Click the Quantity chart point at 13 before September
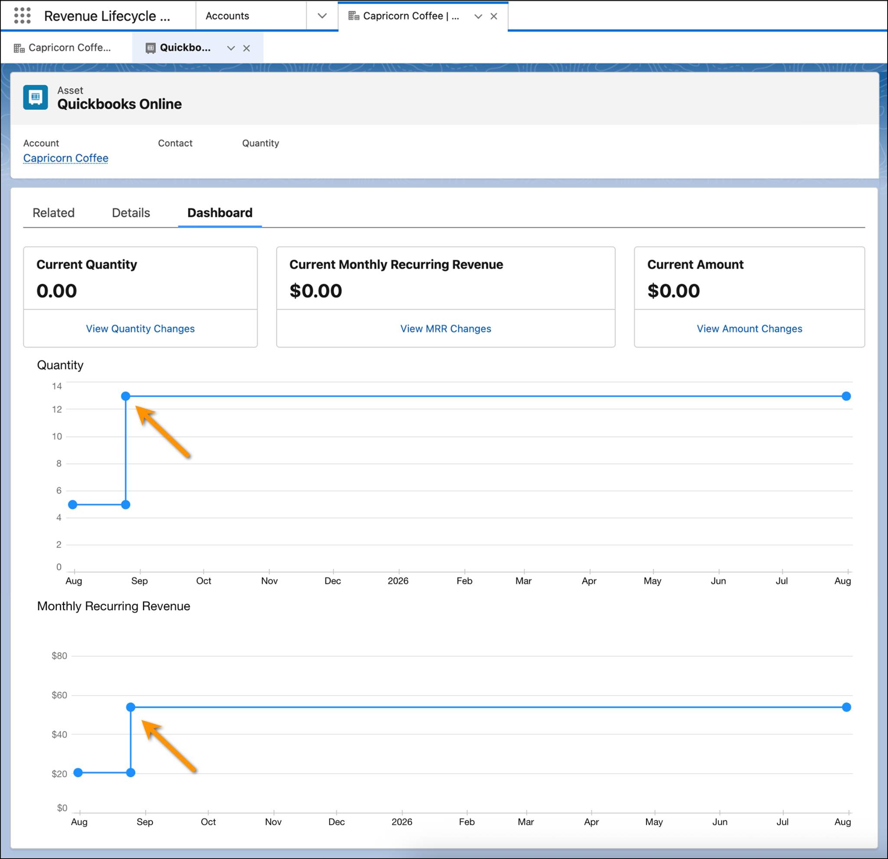The width and height of the screenshot is (888, 859). coord(126,396)
